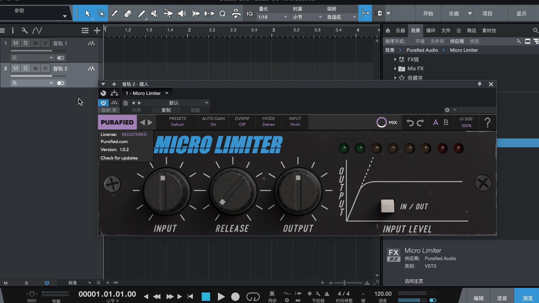Pin the plugin window
The image size is (539, 303).
479,84
